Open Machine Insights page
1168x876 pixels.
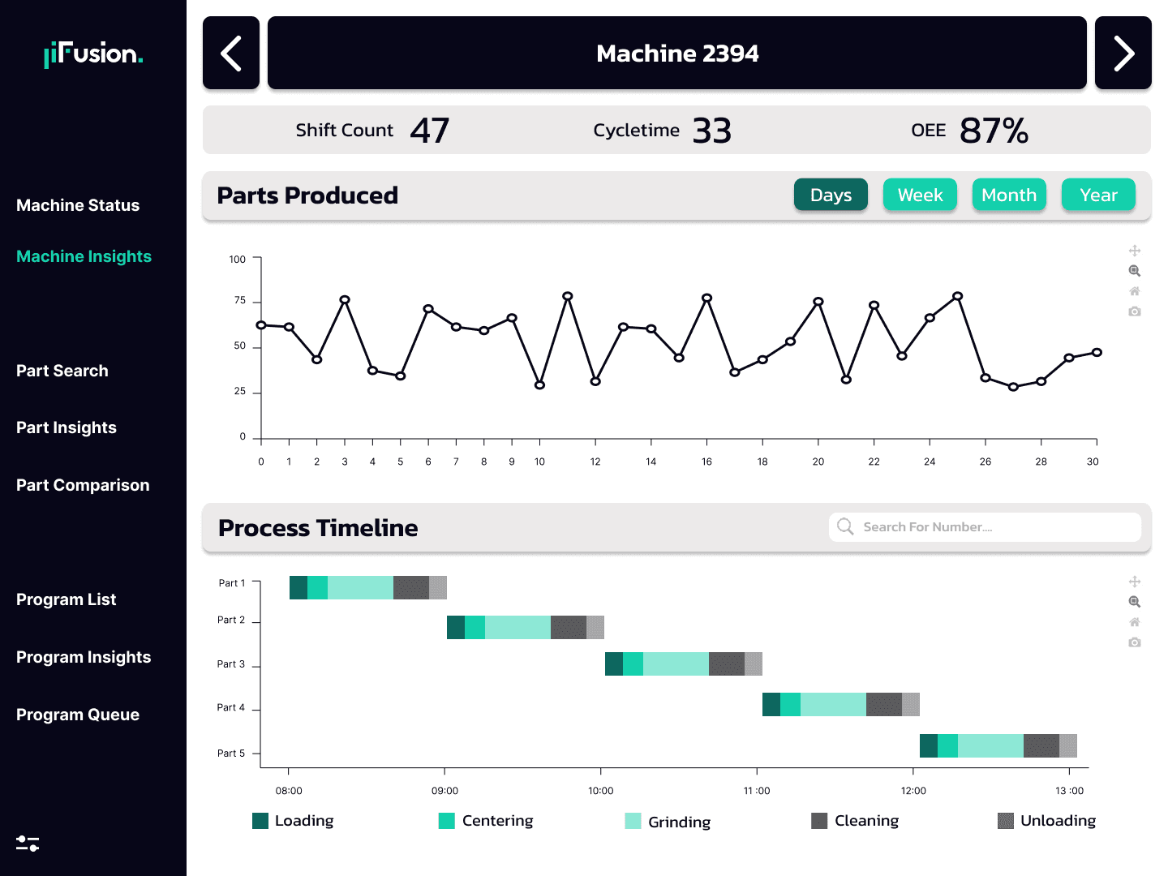tap(84, 256)
